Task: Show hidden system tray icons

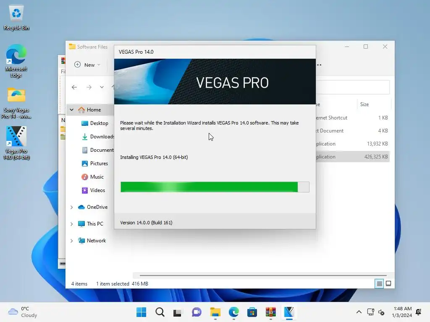Action: click(359, 312)
